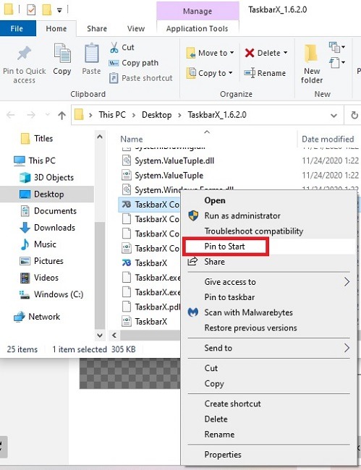Create a New folder from ribbon
The height and width of the screenshot is (470, 361).
pyautogui.click(x=312, y=64)
